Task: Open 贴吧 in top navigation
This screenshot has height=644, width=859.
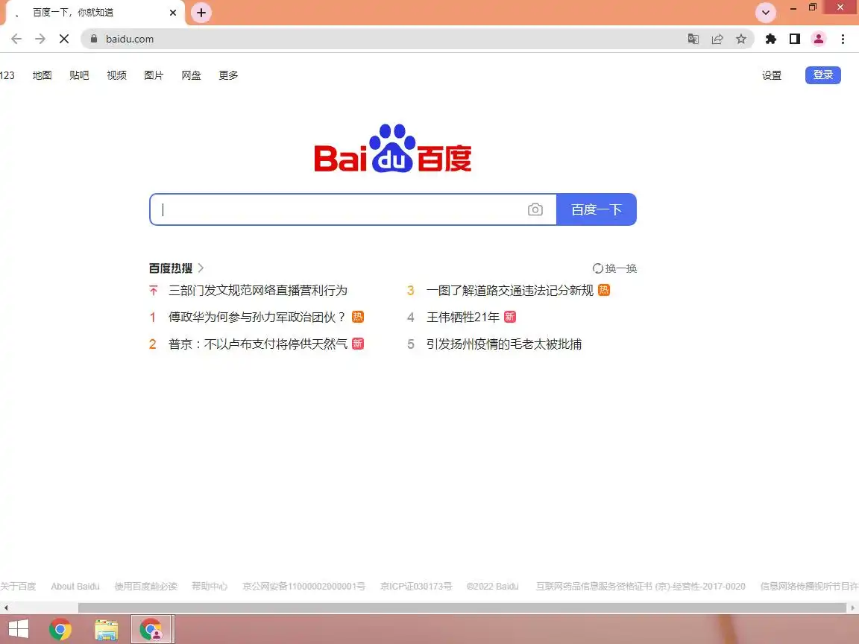Action: pyautogui.click(x=80, y=75)
